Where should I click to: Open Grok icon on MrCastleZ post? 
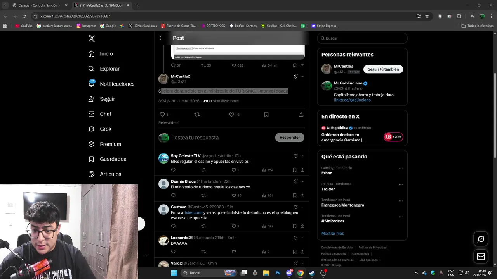(295, 77)
